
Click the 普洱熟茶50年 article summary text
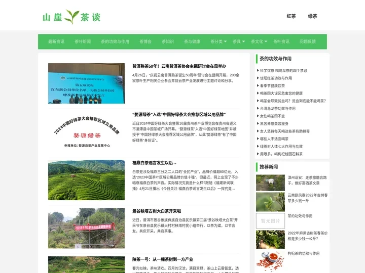(x=186, y=78)
